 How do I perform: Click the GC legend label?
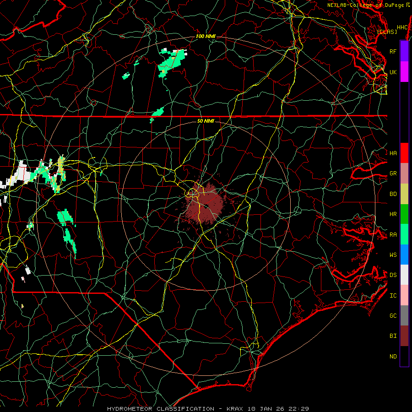coord(393,315)
